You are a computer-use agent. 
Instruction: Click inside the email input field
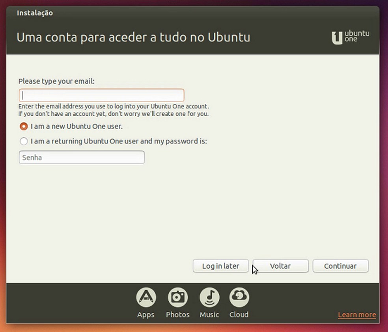coord(101,95)
